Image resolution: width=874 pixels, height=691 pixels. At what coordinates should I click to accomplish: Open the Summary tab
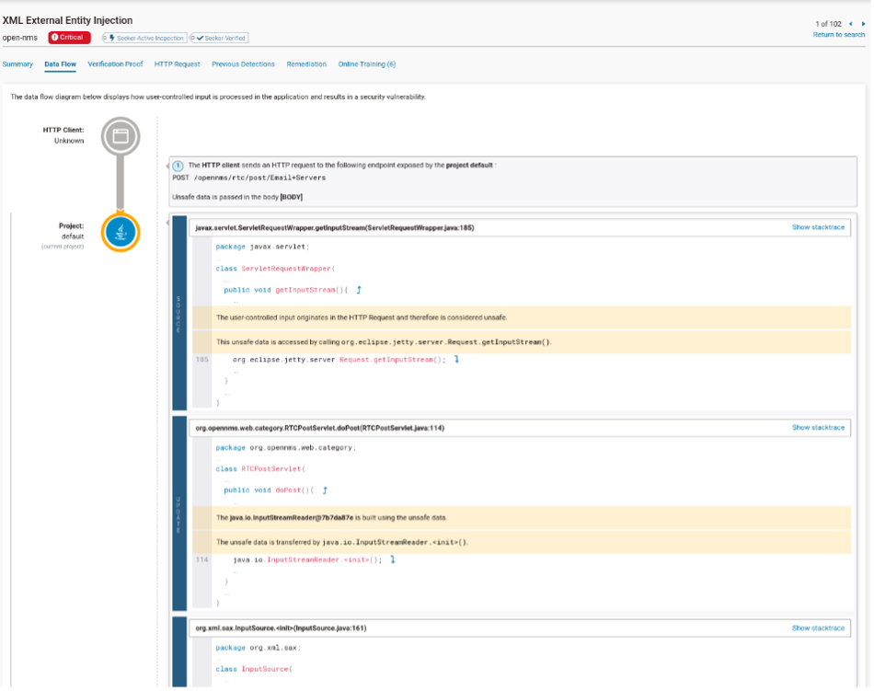point(17,64)
